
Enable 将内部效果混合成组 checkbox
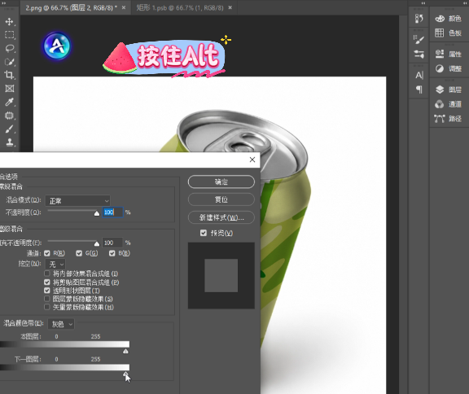pos(47,274)
